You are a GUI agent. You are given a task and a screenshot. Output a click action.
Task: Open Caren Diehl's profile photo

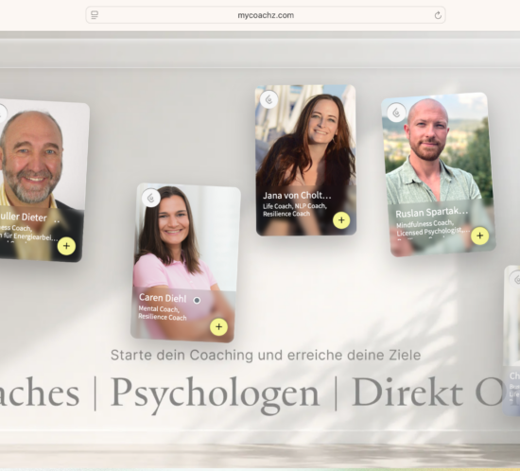tap(185, 237)
